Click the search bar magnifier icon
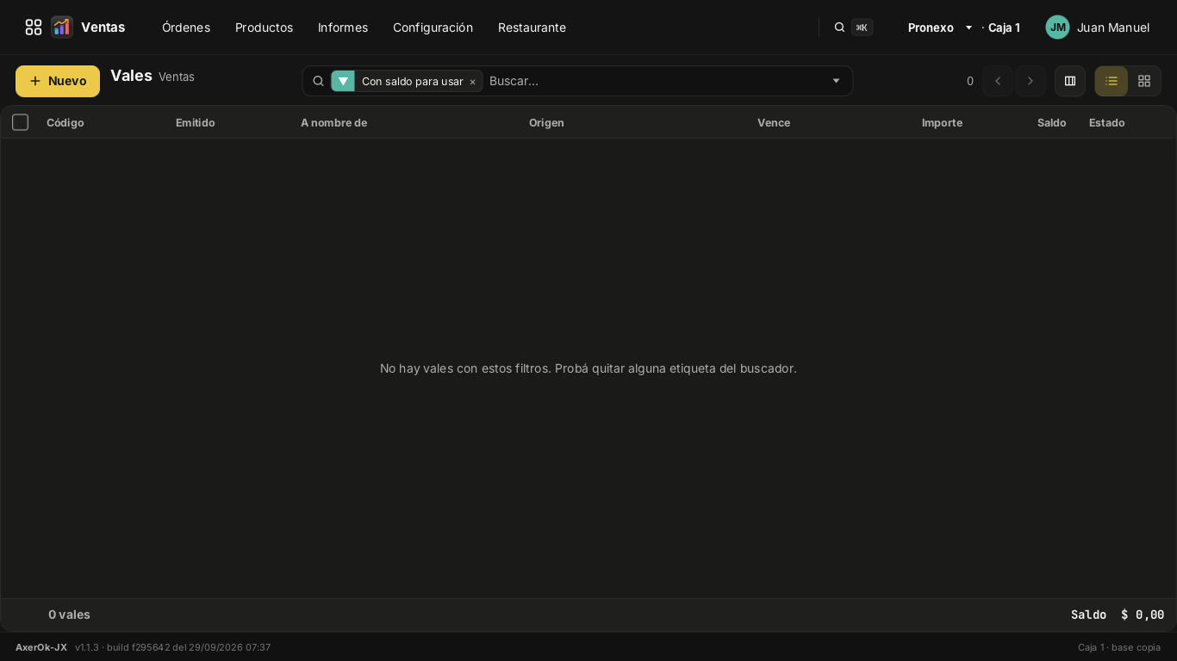This screenshot has height=661, width=1177. pos(318,81)
